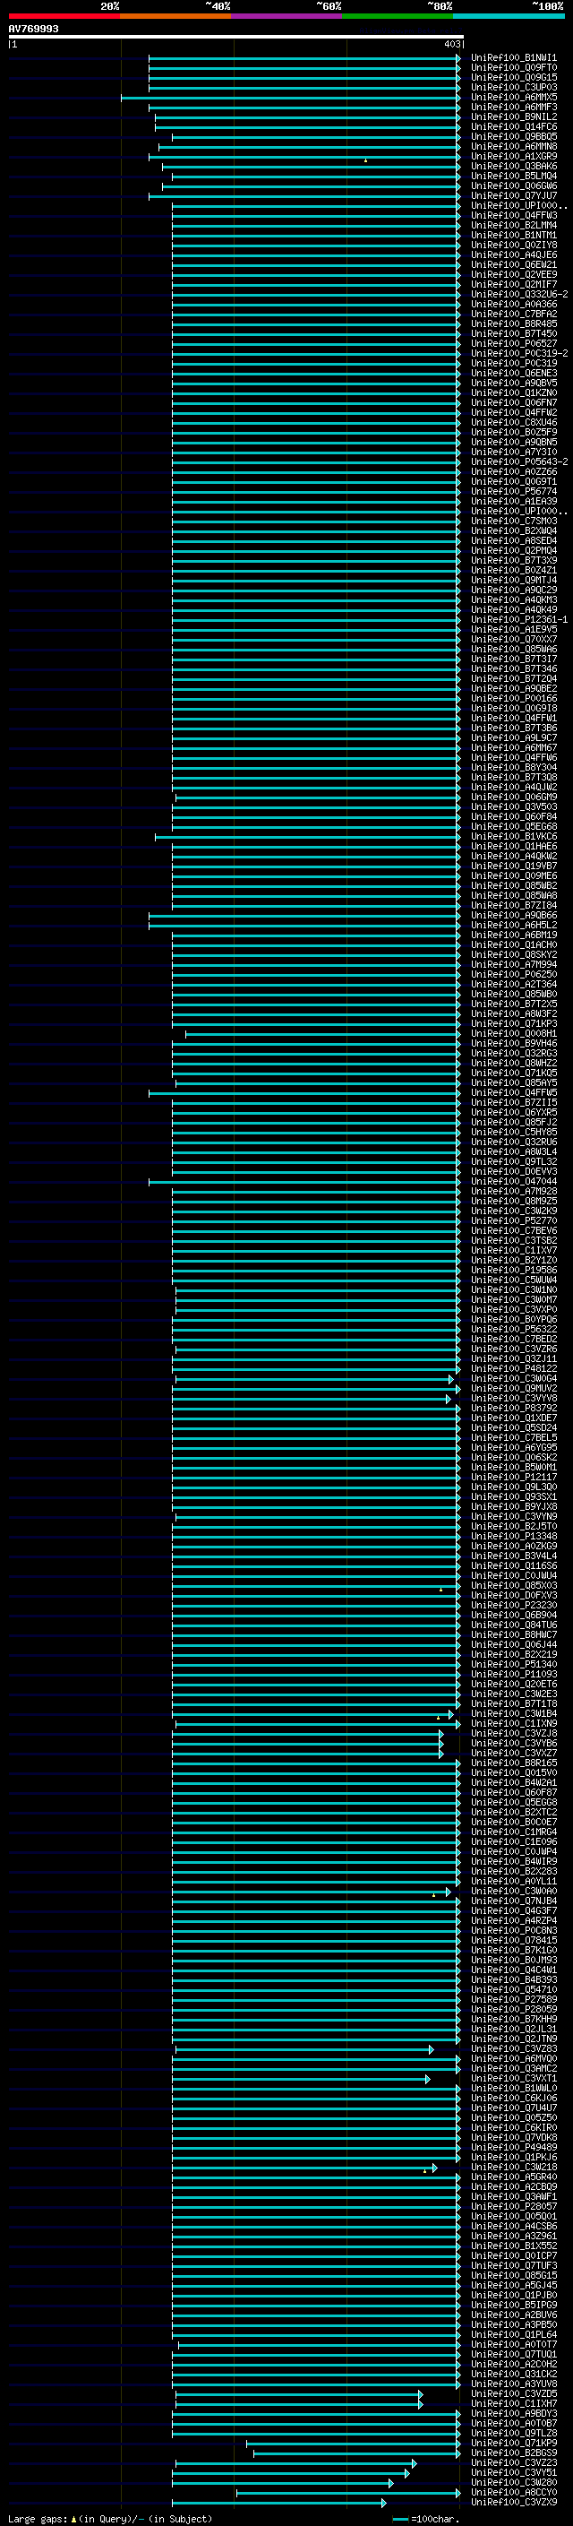The width and height of the screenshot is (573, 2526).
Task: Click label UniRef100_Q71KP9
Action: 513,2443
